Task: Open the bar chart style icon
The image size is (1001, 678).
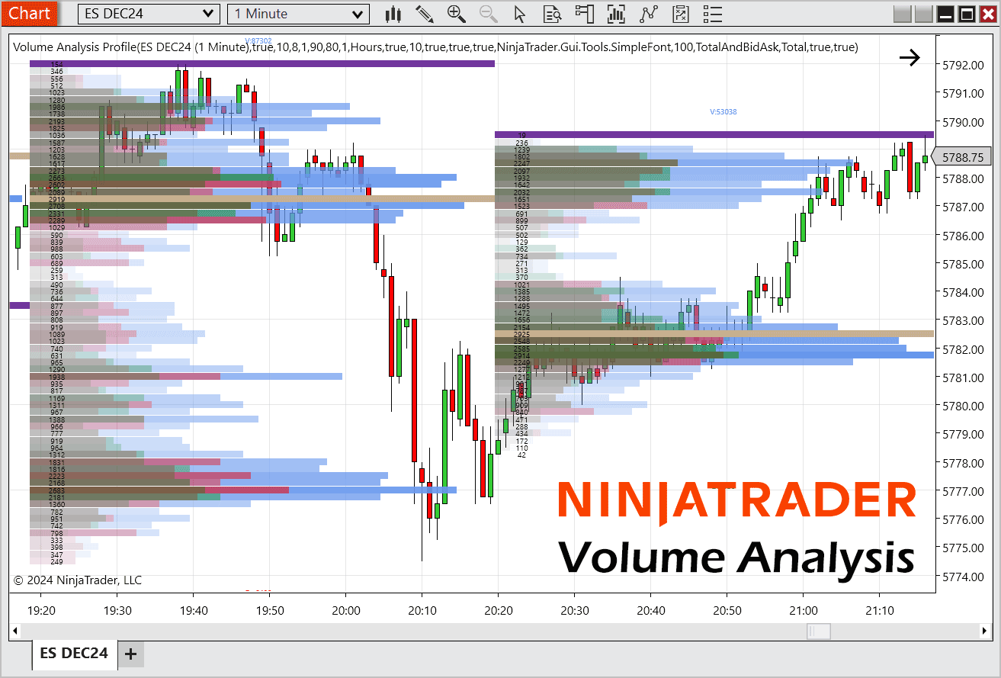Action: click(393, 14)
